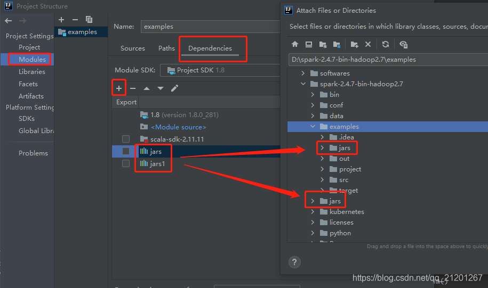Image resolution: width=488 pixels, height=288 pixels.
Task: Go to the home directory in the Attach dialog
Action: (295, 44)
